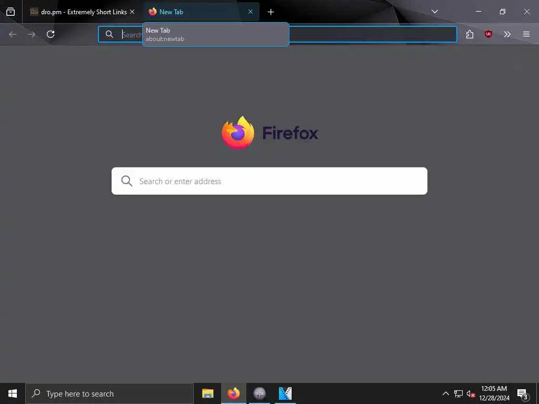Open the uBlock Origin shield icon
539x404 pixels.
488,34
